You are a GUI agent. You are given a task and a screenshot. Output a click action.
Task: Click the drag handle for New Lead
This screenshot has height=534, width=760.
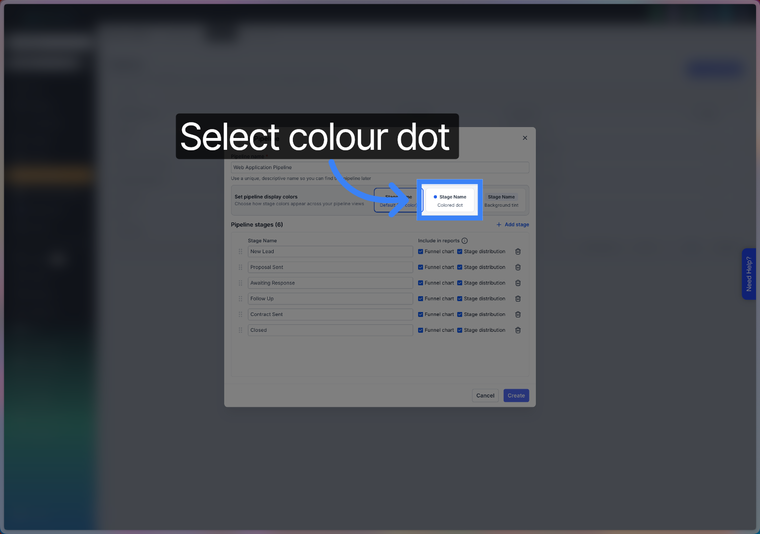240,252
